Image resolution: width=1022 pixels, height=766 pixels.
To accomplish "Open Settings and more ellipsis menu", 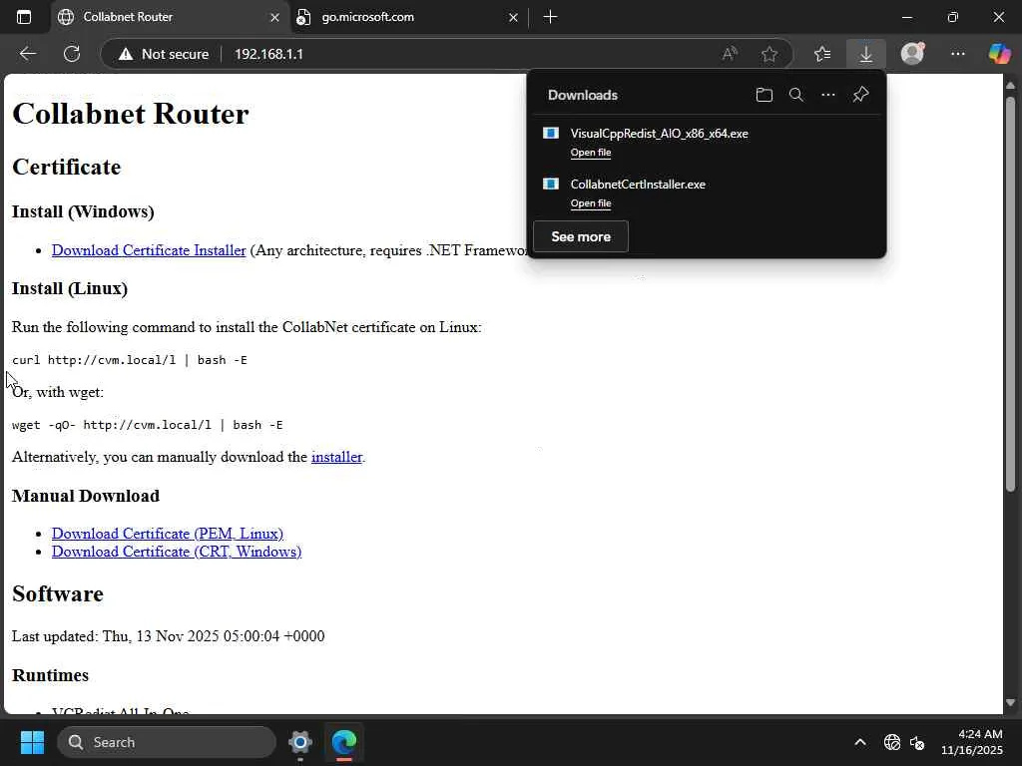I will point(957,54).
